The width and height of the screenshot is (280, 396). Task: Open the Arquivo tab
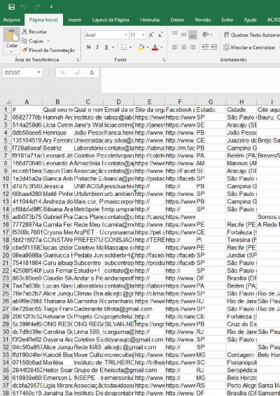pos(12,20)
